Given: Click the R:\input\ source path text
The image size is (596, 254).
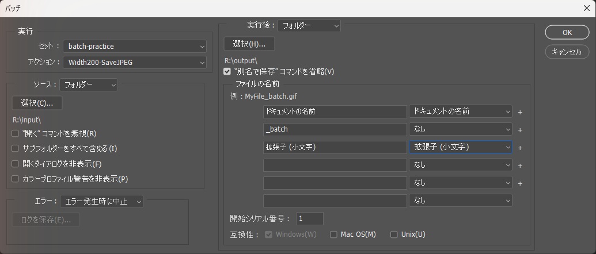Looking at the screenshot, I should pyautogui.click(x=26, y=120).
